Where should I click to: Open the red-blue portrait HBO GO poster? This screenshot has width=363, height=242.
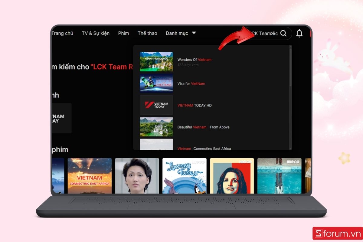tap(232, 176)
